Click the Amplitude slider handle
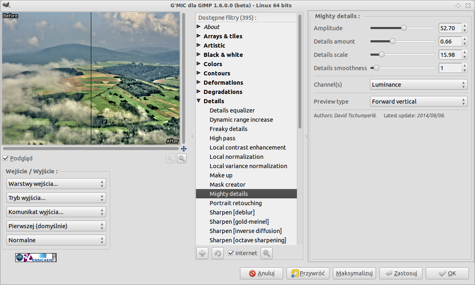The height and width of the screenshot is (285, 475). click(x=404, y=28)
